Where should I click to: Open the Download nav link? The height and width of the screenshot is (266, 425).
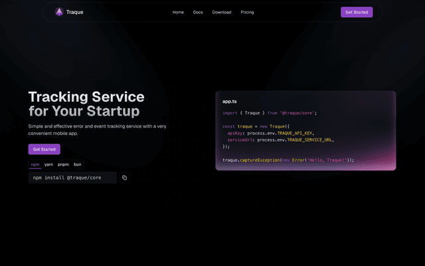click(x=222, y=12)
